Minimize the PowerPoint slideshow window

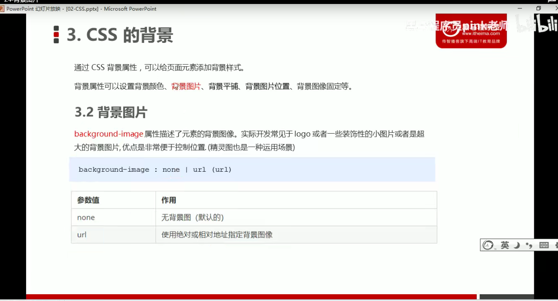520,8
